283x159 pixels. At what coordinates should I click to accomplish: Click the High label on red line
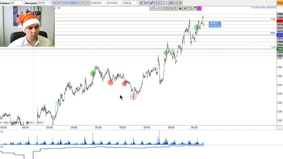point(273,19)
